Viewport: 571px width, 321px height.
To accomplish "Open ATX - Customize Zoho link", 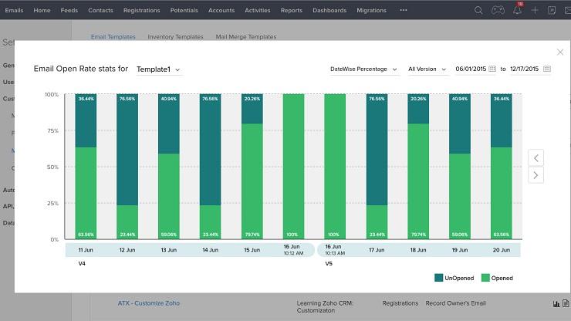I will pos(148,303).
